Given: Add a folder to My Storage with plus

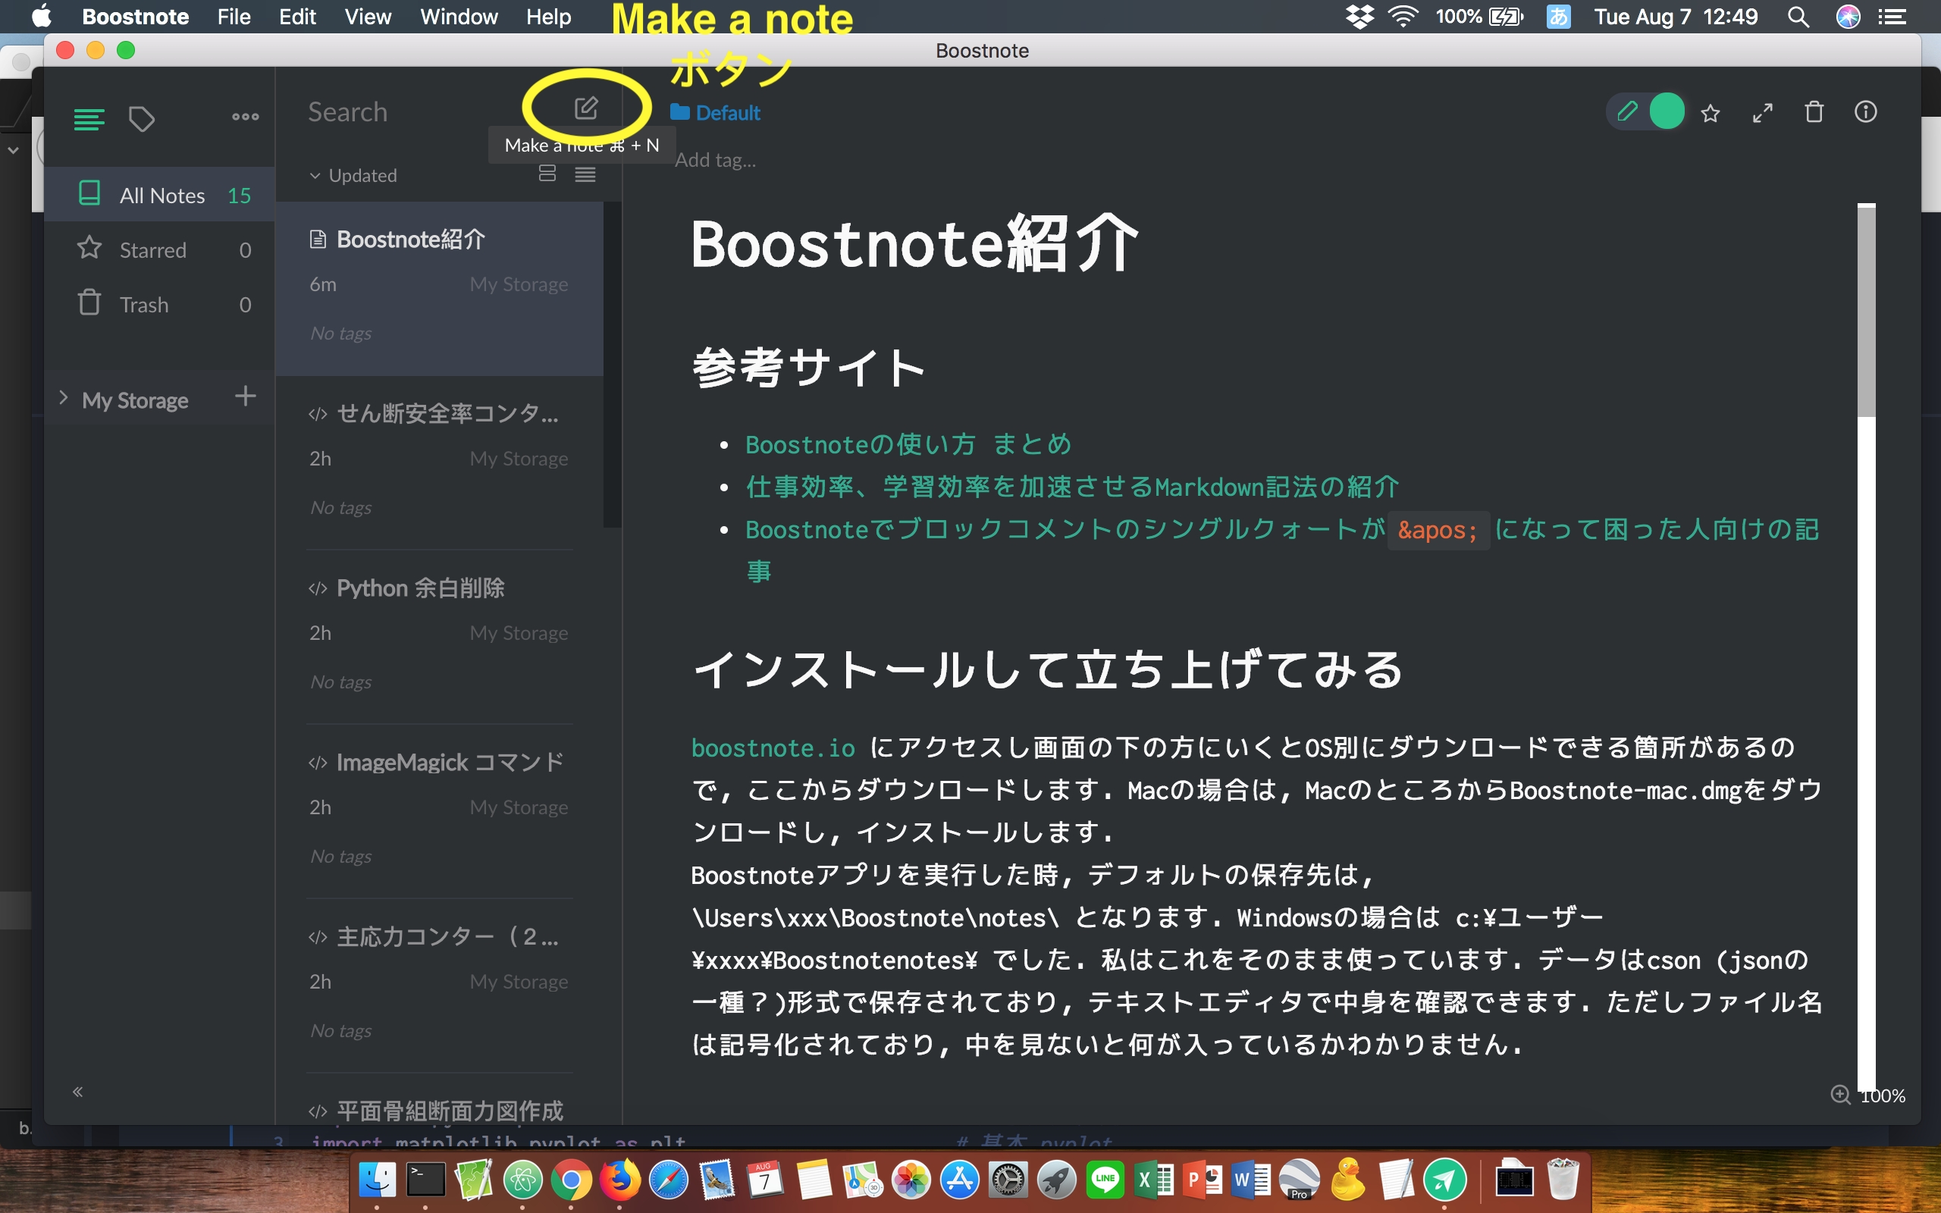Looking at the screenshot, I should click(246, 396).
